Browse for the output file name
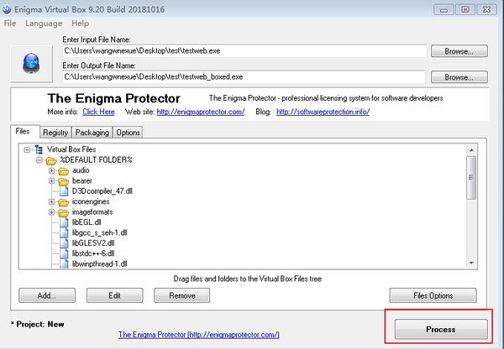The height and width of the screenshot is (349, 504). (x=459, y=77)
